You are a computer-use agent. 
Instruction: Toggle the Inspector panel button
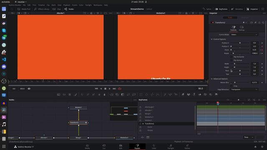(252, 9)
